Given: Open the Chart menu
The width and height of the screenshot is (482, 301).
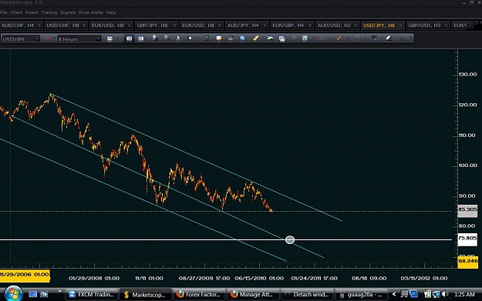Looking at the screenshot, I should [16, 12].
